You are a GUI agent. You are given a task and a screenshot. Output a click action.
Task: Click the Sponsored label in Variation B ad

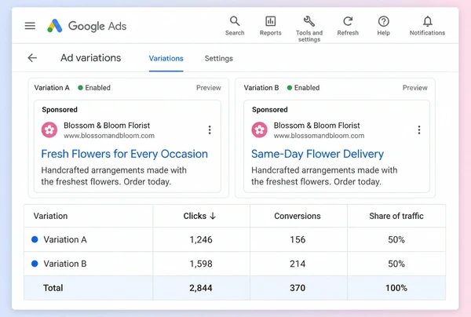269,110
